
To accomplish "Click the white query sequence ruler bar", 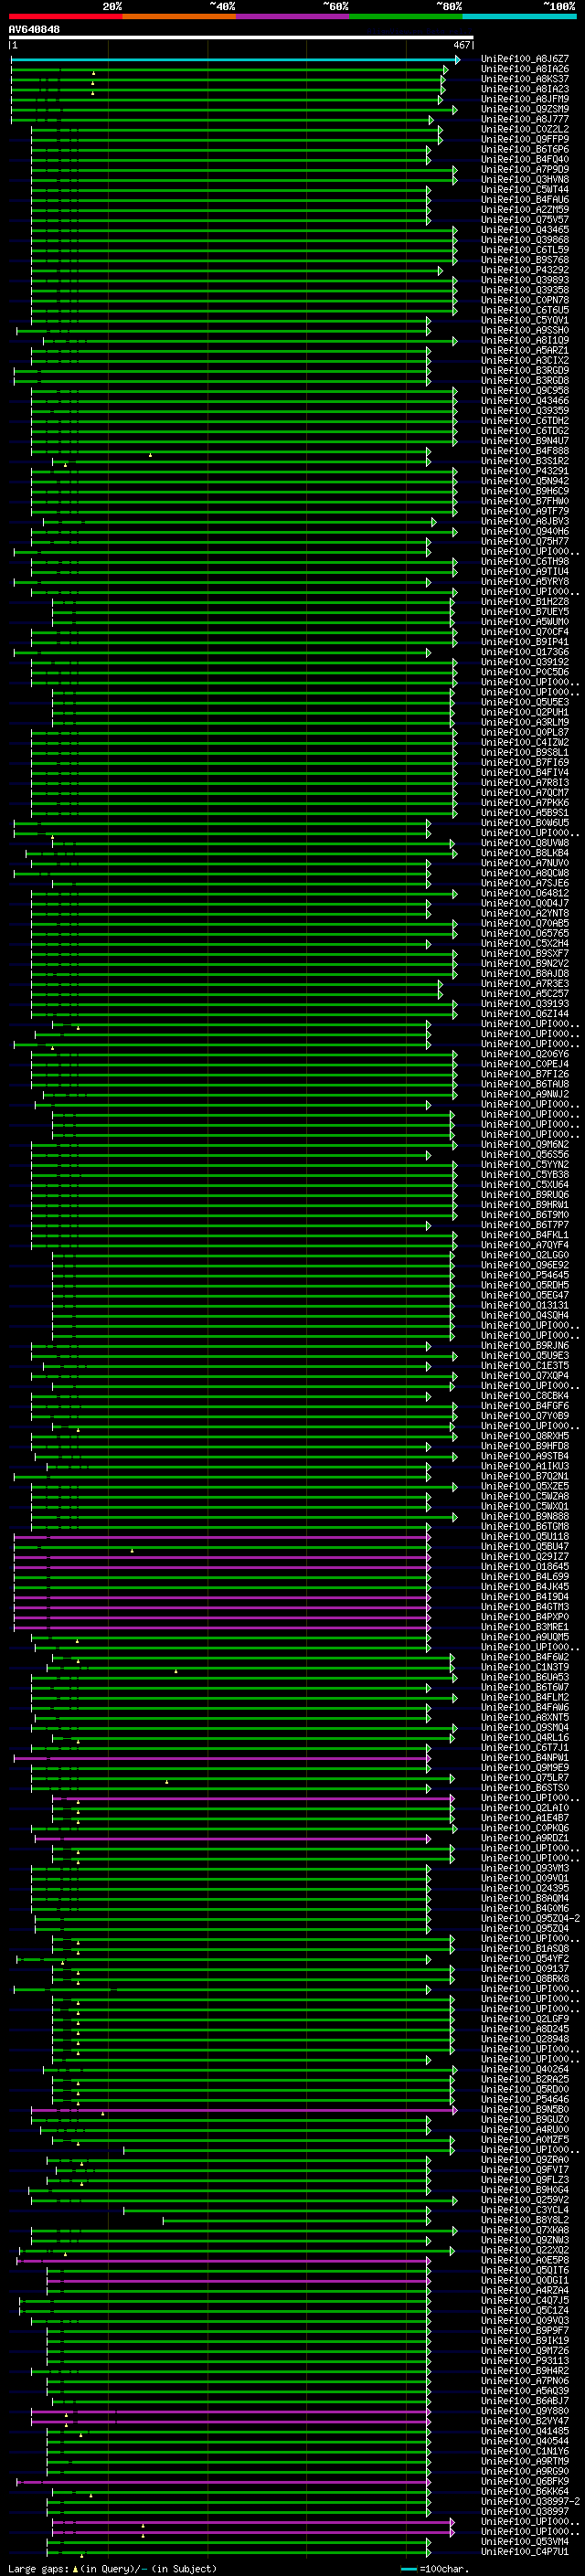I will point(241,38).
